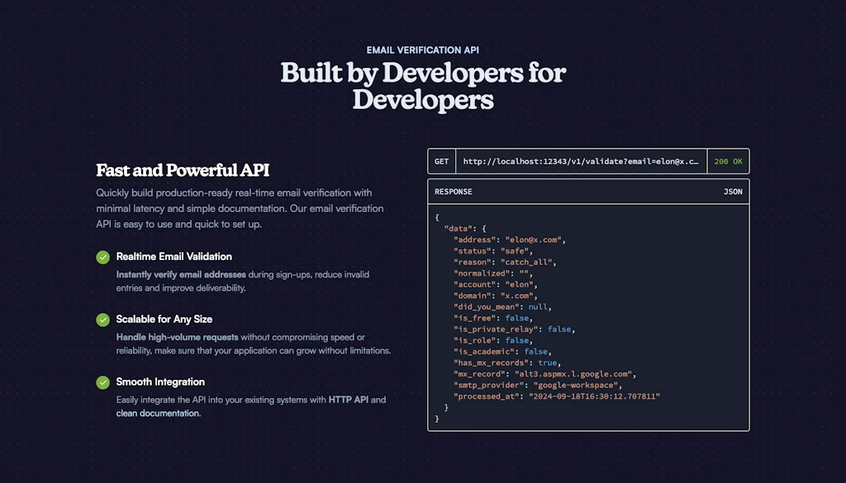Select the Smooth Integration checkmark icon
The height and width of the screenshot is (483, 846).
102,382
